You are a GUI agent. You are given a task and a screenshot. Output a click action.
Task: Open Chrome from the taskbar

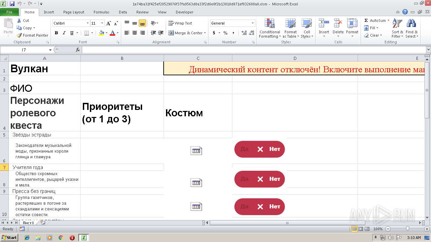(x=61, y=238)
